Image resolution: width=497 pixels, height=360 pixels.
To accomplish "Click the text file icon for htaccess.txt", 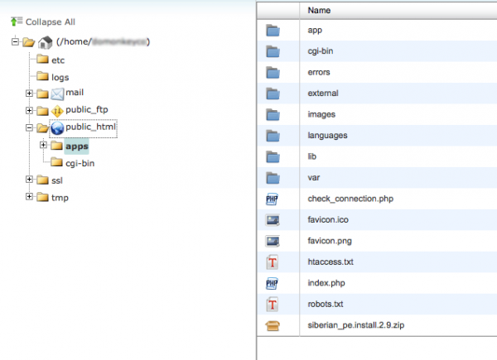I will pyautogui.click(x=273, y=262).
